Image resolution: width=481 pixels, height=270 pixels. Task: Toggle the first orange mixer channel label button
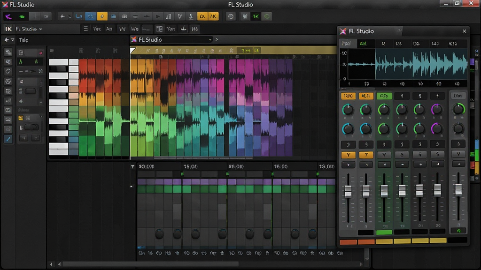[348, 96]
